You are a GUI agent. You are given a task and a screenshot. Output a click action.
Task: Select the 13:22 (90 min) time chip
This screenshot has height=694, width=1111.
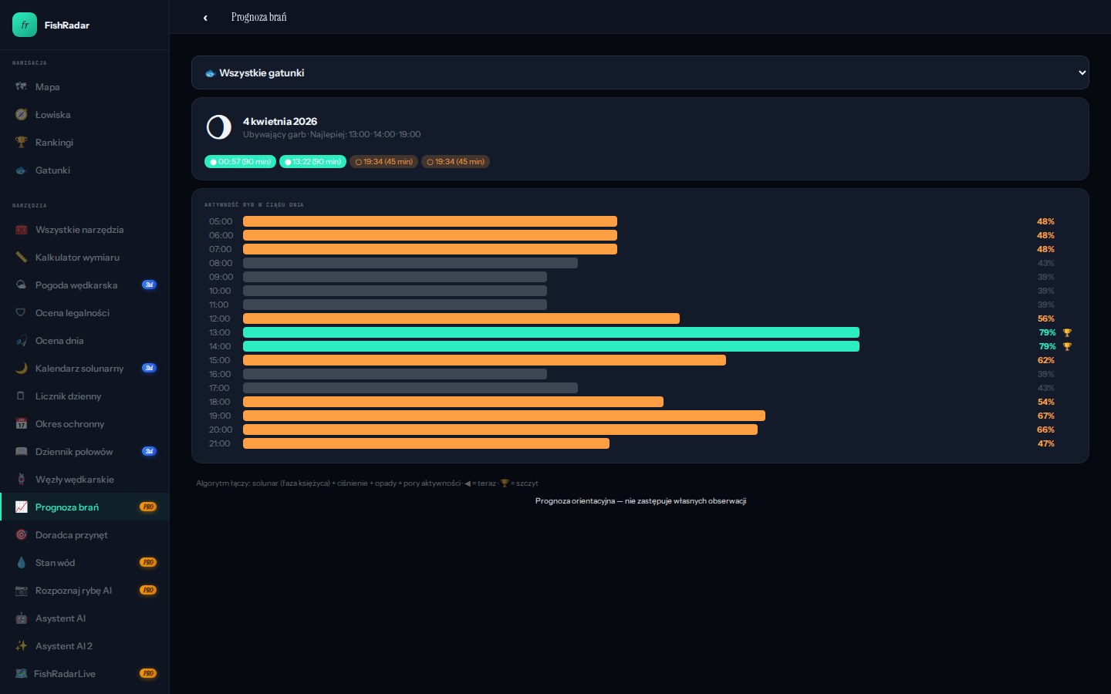(x=312, y=162)
